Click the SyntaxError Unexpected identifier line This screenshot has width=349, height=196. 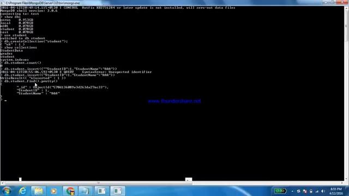tap(76, 72)
